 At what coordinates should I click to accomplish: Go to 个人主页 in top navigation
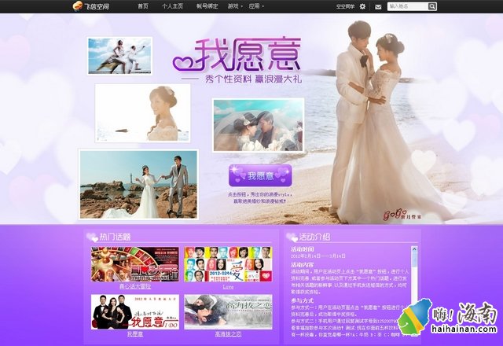coord(173,6)
